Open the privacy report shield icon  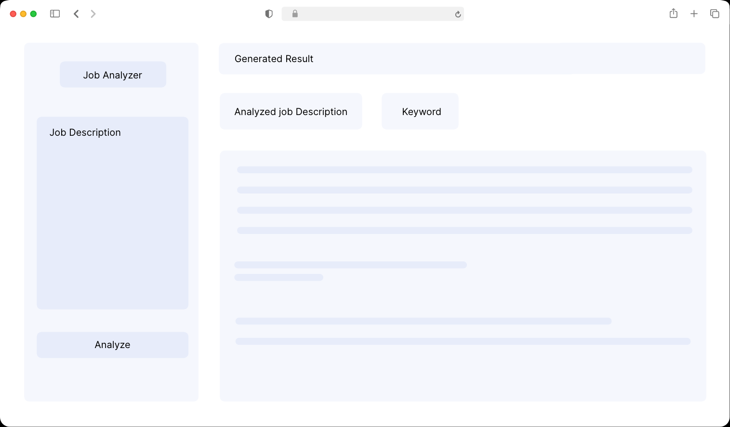point(269,14)
